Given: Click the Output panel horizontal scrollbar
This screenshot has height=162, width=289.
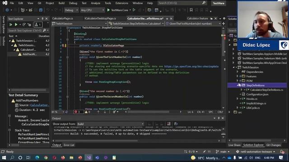Looking at the screenshot, I should click(x=96, y=141).
